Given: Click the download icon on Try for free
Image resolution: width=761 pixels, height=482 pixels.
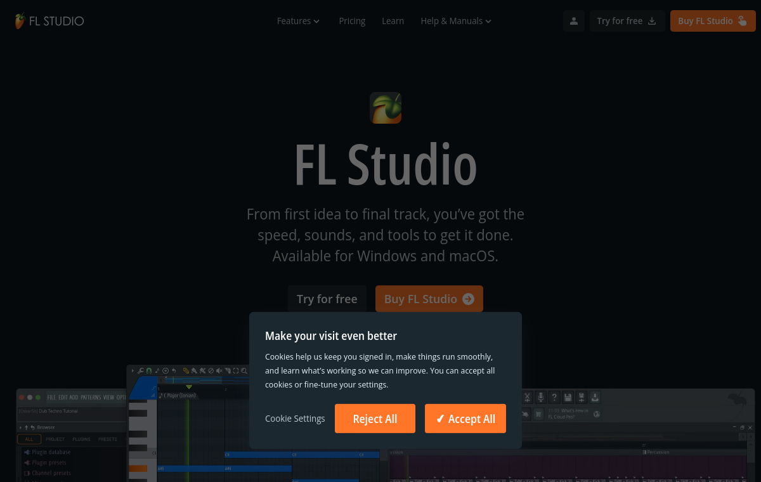Looking at the screenshot, I should 652,21.
